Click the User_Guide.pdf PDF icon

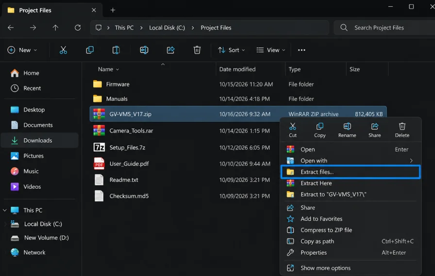tap(99, 163)
